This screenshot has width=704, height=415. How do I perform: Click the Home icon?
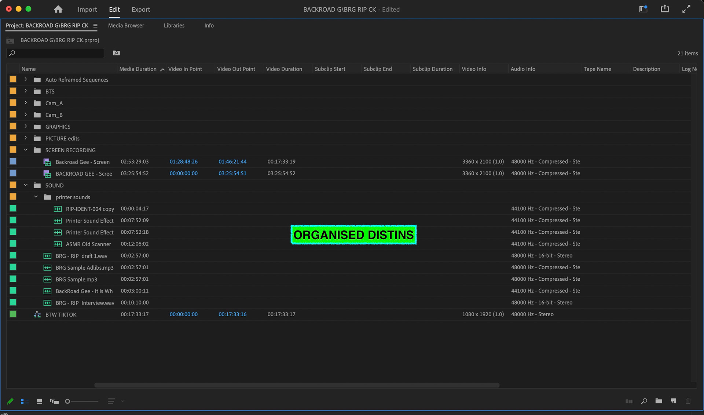(x=58, y=9)
